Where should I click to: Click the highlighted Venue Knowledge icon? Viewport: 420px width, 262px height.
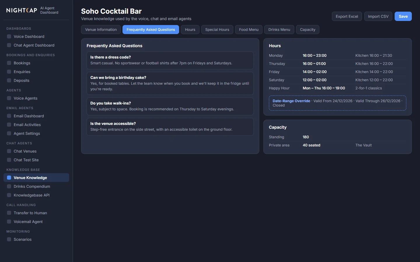9,178
